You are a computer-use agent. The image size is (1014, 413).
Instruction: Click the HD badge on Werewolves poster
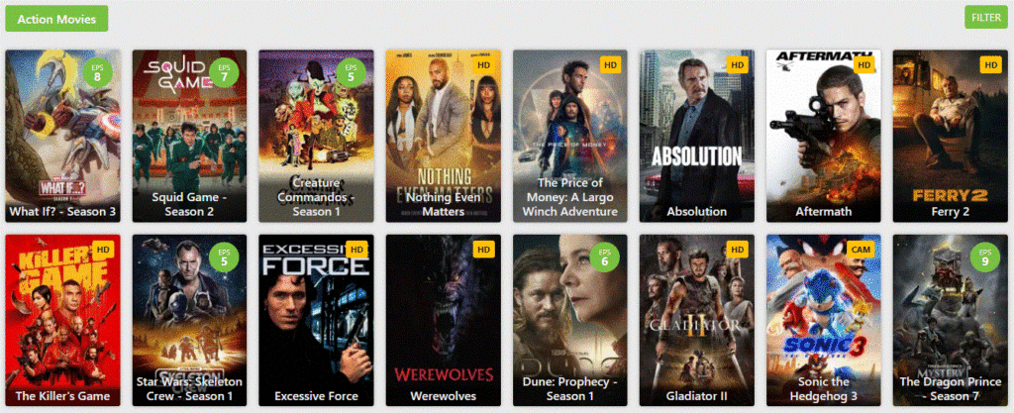483,250
